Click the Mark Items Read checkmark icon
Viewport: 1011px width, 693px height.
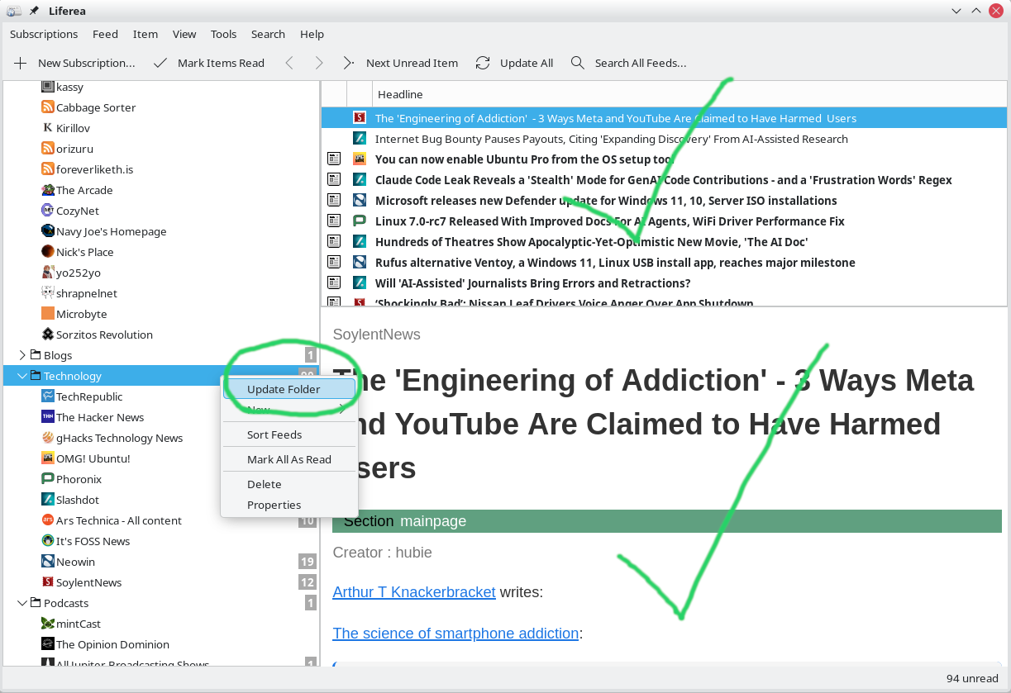point(160,63)
